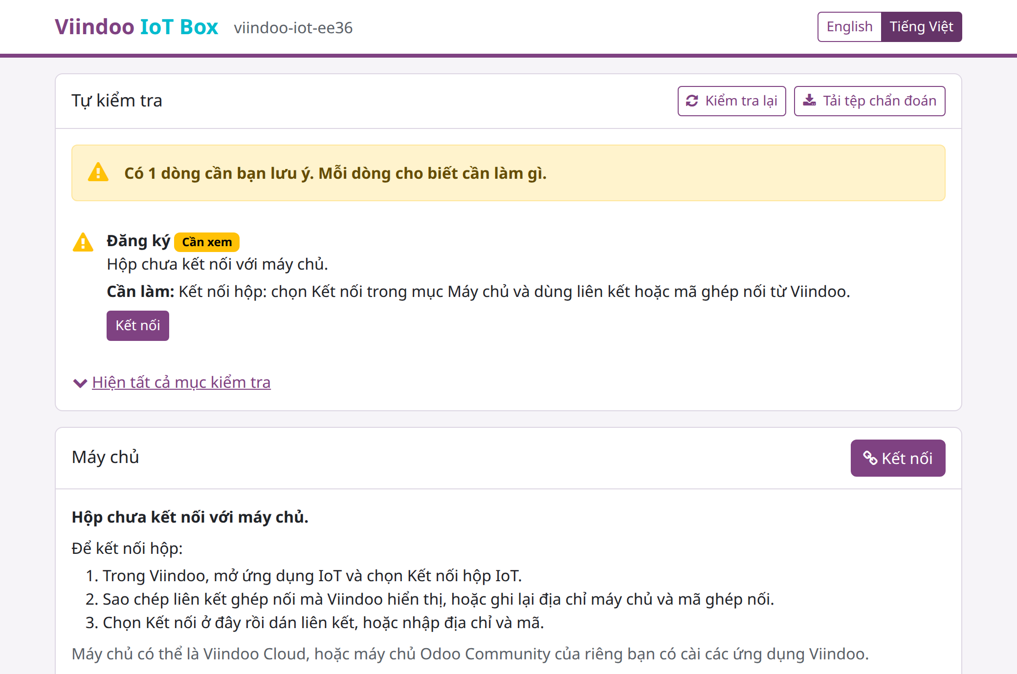
Task: Click the link chain icon in Máy chủ header
Action: [x=870, y=458]
